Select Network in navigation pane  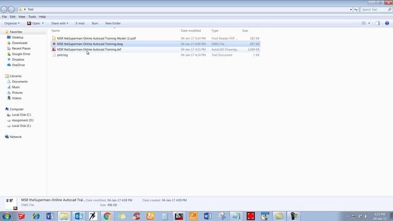15,136
